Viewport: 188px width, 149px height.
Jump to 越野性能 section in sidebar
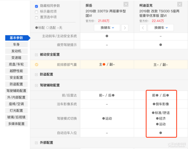[16, 71]
